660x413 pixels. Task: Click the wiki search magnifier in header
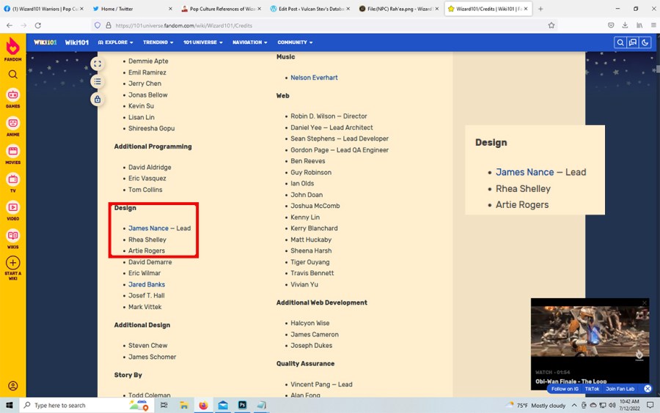(620, 42)
